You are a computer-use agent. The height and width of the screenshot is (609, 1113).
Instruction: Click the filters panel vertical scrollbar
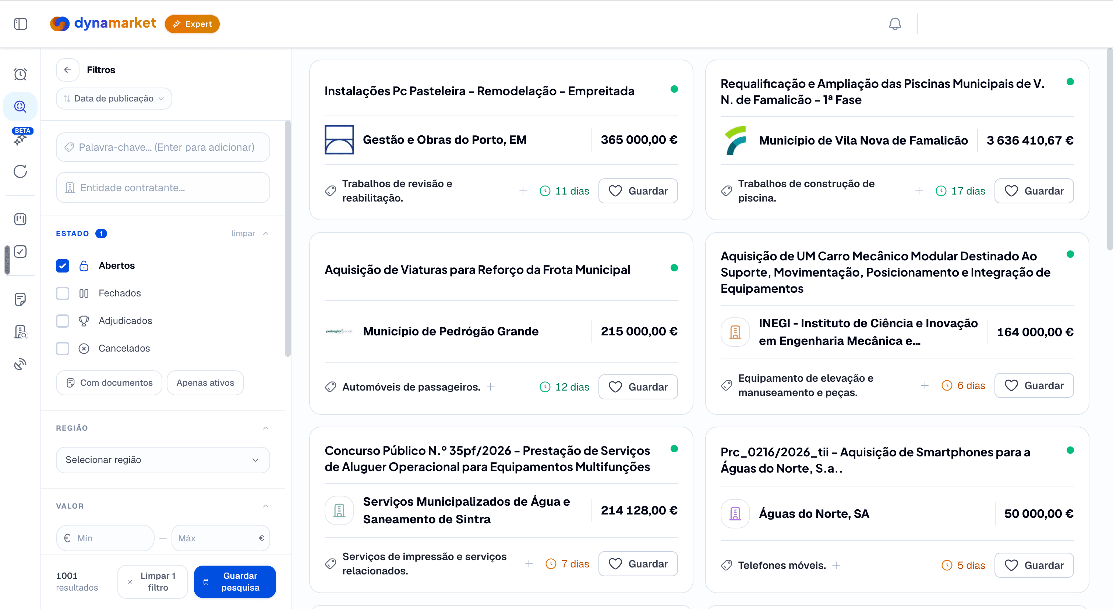[288, 239]
